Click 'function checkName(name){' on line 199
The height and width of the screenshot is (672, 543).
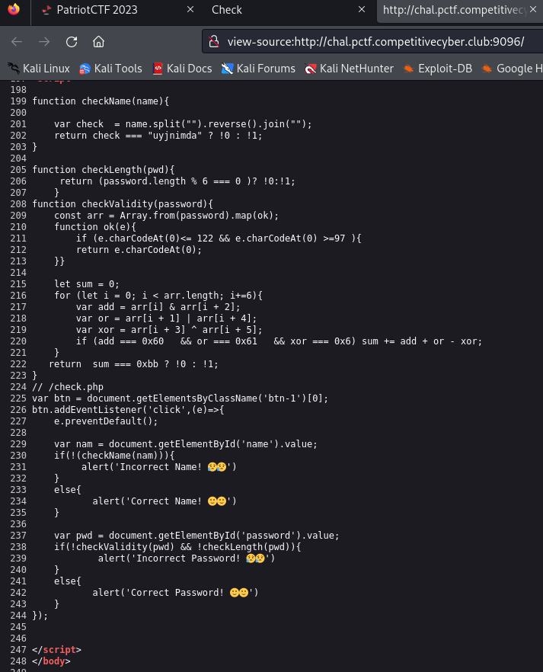pos(101,101)
